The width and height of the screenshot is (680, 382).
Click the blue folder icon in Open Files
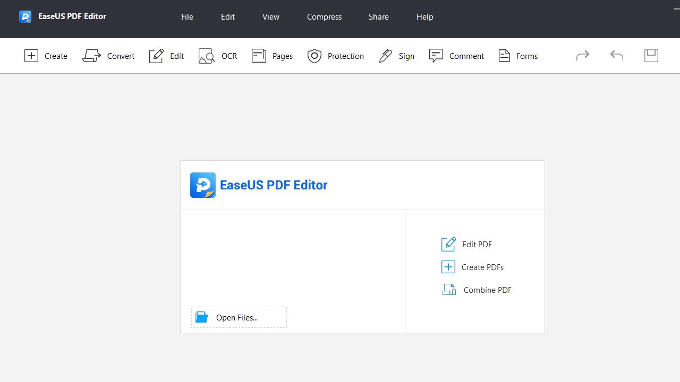tap(201, 317)
